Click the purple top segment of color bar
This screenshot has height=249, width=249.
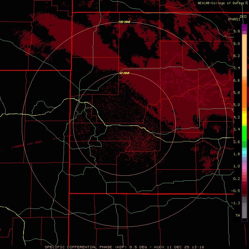244,28
